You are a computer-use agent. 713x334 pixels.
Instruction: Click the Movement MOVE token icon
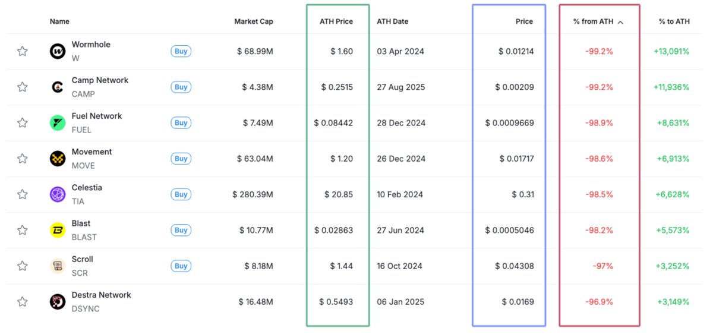(x=58, y=159)
